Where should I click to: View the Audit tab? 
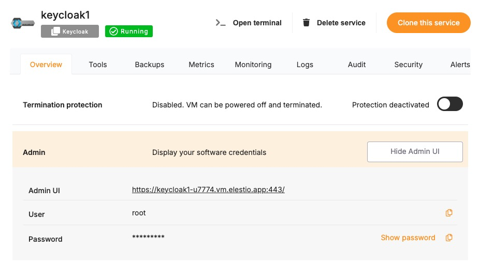(x=357, y=65)
